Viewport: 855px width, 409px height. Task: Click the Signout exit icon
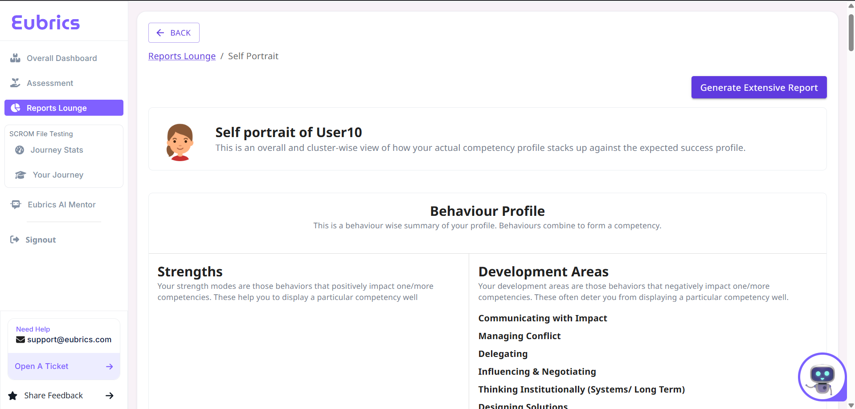click(14, 239)
